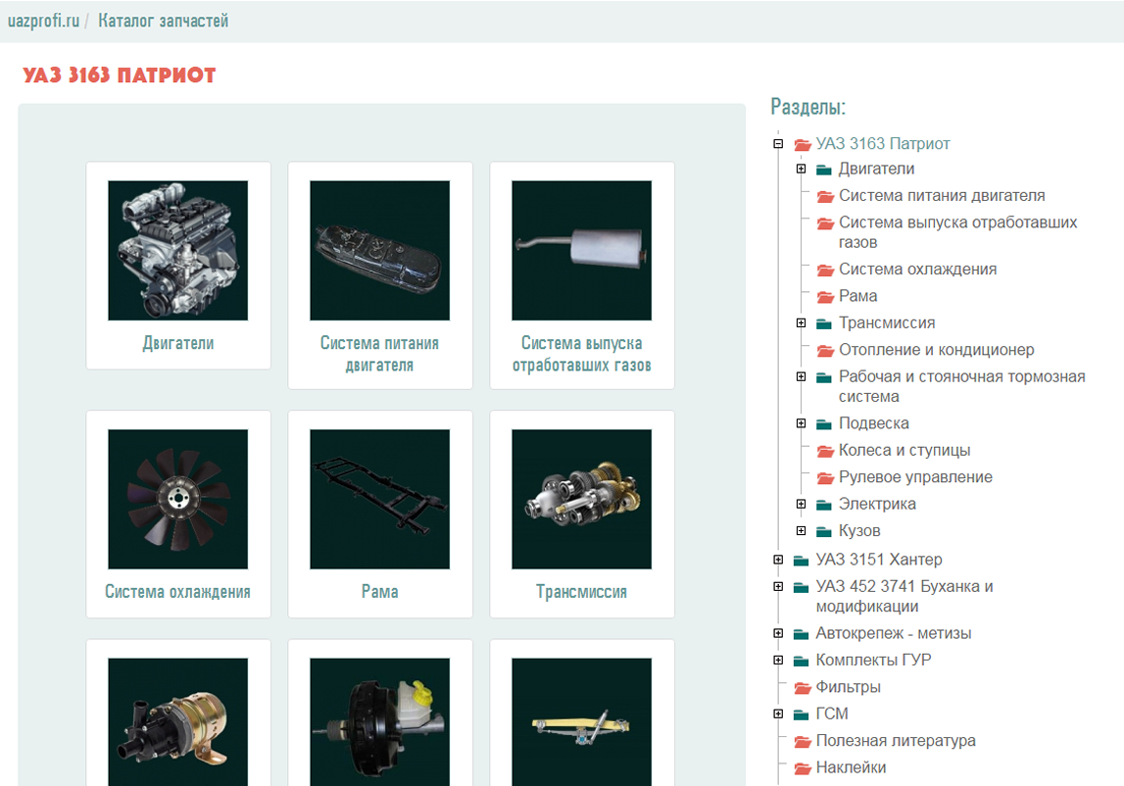Image resolution: width=1124 pixels, height=786 pixels.
Task: Click the exhaust muffler photo thumbnail
Action: [x=582, y=250]
